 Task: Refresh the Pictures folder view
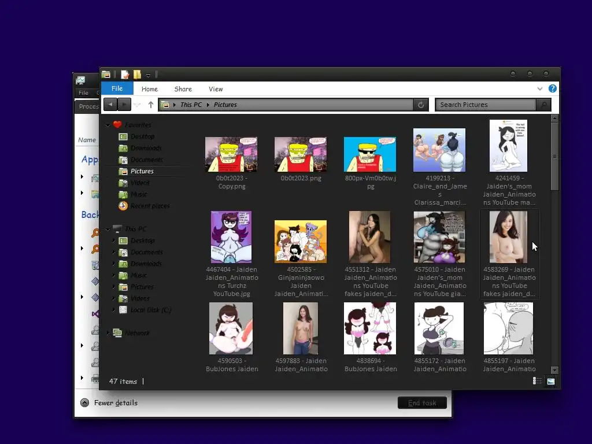[421, 105]
